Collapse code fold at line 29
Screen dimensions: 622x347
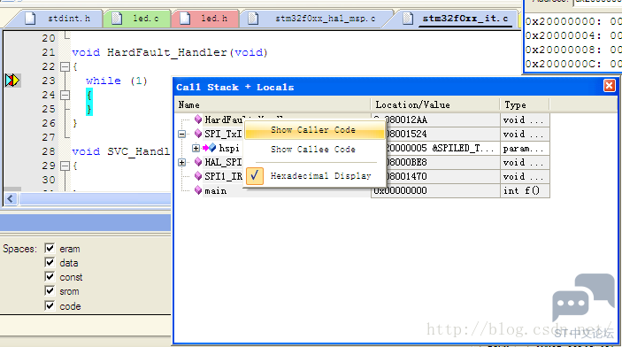65,166
